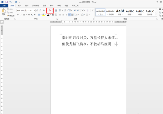
Task: Toggle Bold formatting
Action: 18,15
